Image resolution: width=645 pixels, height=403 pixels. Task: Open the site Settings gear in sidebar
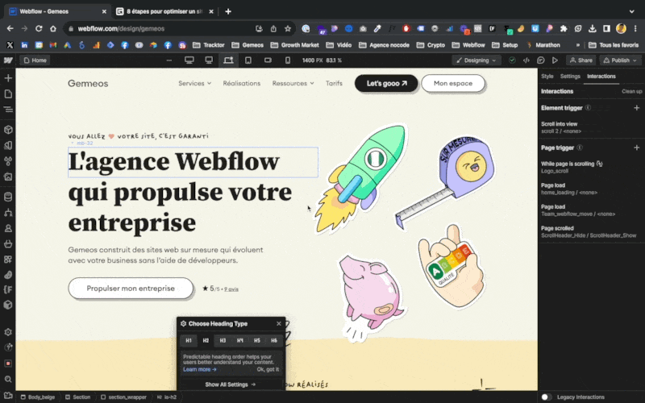coord(8,332)
